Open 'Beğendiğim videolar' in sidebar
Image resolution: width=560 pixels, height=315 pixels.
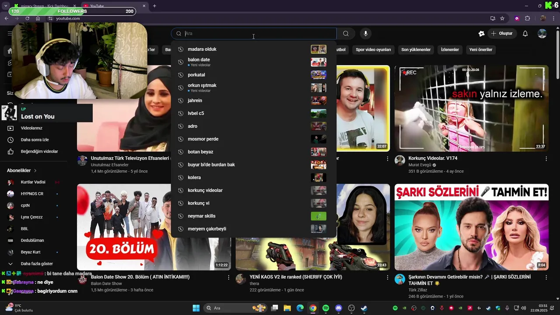pyautogui.click(x=39, y=151)
